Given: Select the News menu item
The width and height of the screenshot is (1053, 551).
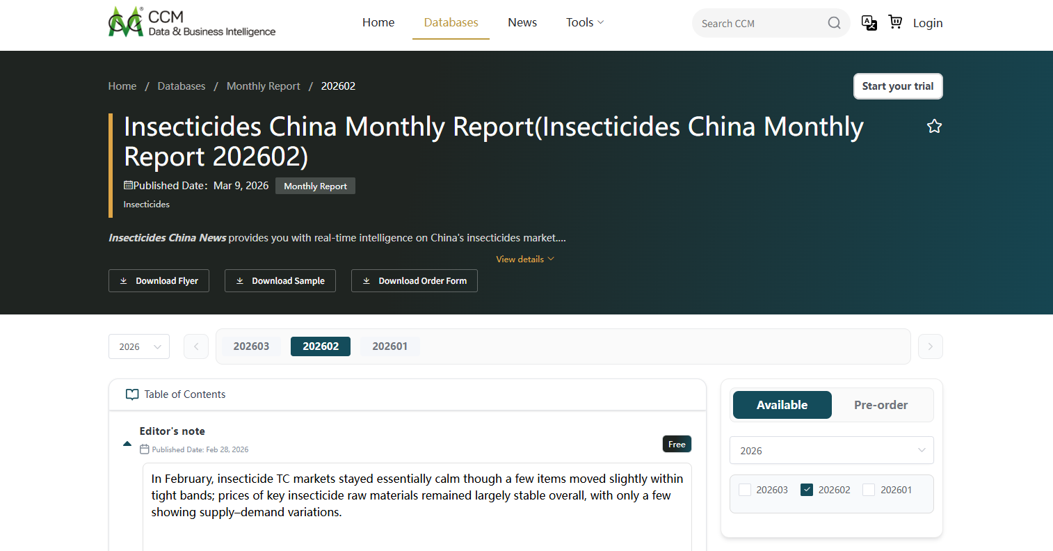Looking at the screenshot, I should coord(522,22).
